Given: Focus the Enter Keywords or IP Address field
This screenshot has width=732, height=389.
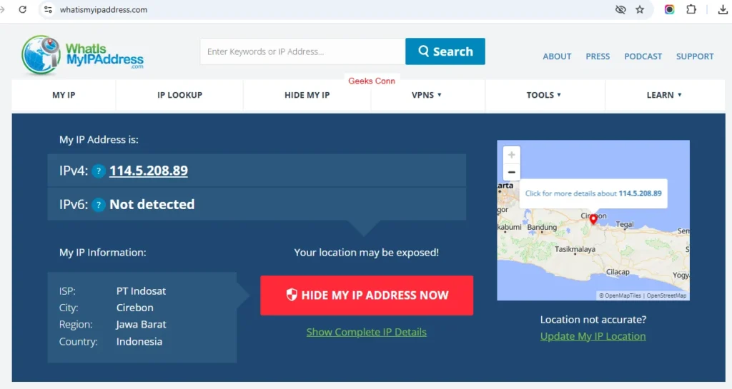Looking at the screenshot, I should (x=302, y=51).
